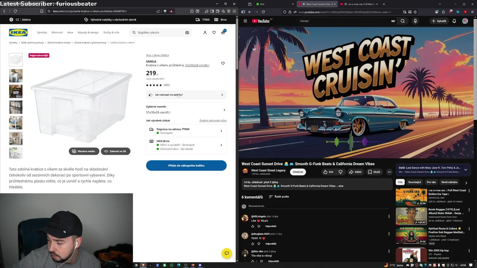
Task: Open the Akce menu on IKEA
Action: click(x=70, y=32)
